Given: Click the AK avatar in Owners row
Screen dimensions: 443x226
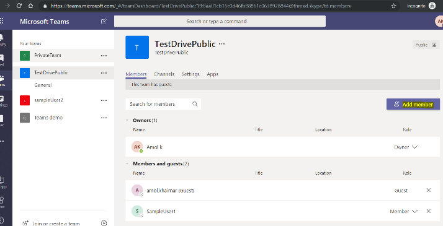Looking at the screenshot, I should 137,147.
